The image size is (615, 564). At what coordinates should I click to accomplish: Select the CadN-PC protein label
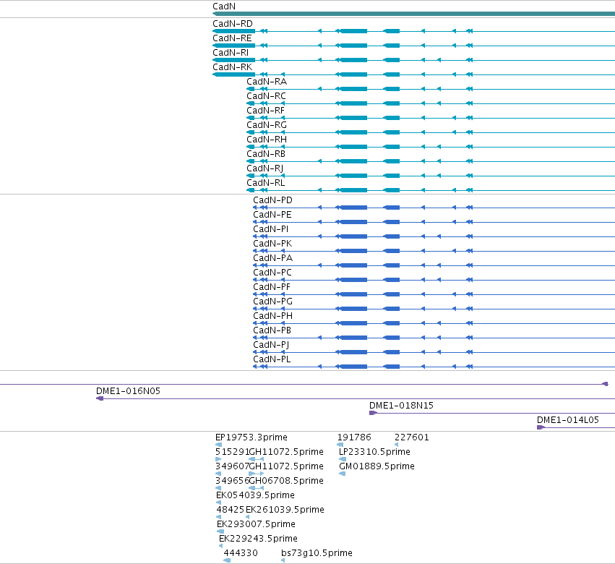tap(272, 273)
